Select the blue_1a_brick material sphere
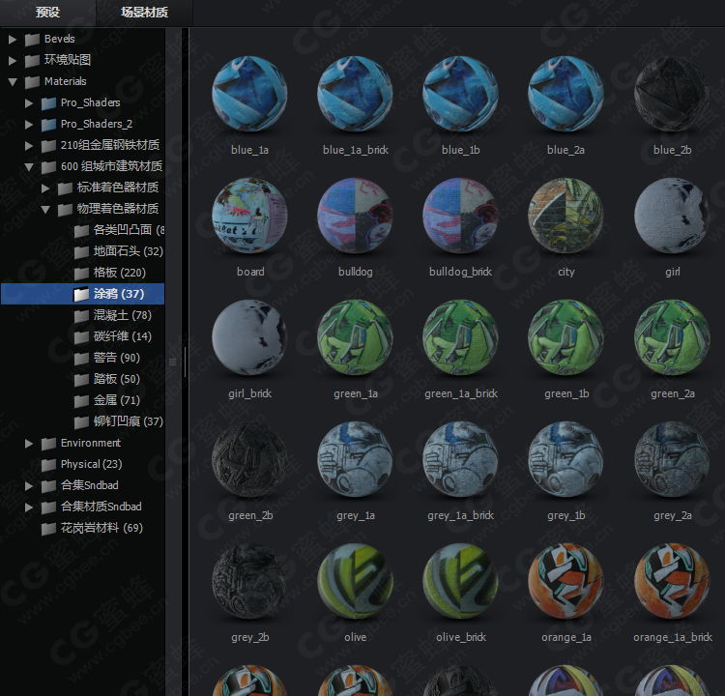Screen dimensions: 725x696 355,94
